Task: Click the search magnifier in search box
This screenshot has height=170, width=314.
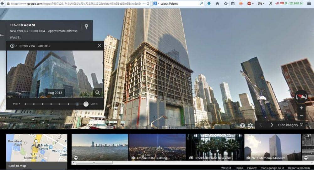Action: tap(201, 3)
